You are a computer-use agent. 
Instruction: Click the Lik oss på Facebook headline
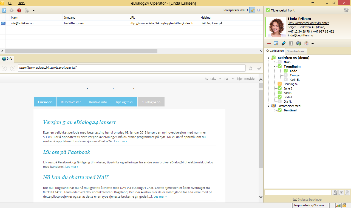(66, 152)
